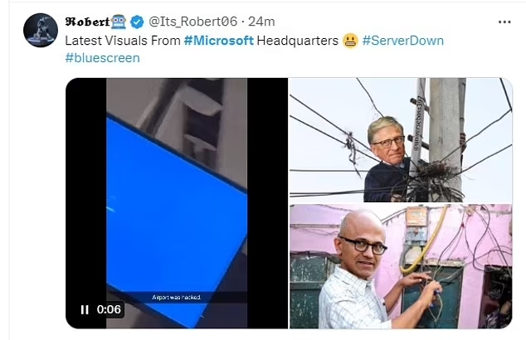This screenshot has width=526, height=340.
Task: Click the blue verified checkmark badge
Action: point(137,22)
